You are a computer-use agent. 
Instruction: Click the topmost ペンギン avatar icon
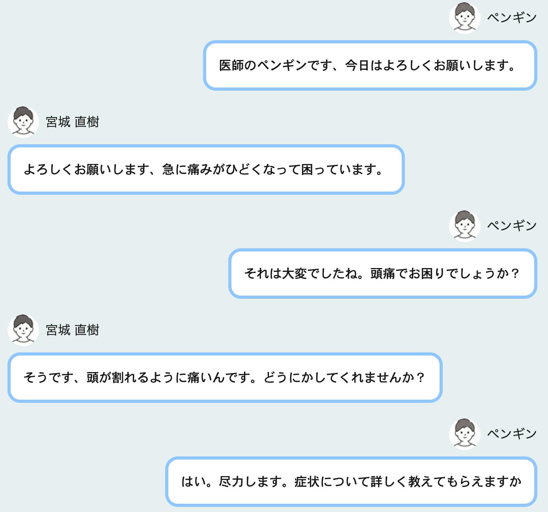click(x=465, y=18)
